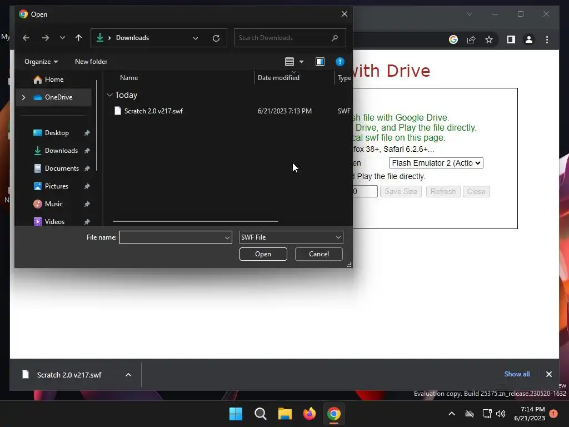This screenshot has height=427, width=569.
Task: Cancel the Open dialog
Action: [x=318, y=254]
